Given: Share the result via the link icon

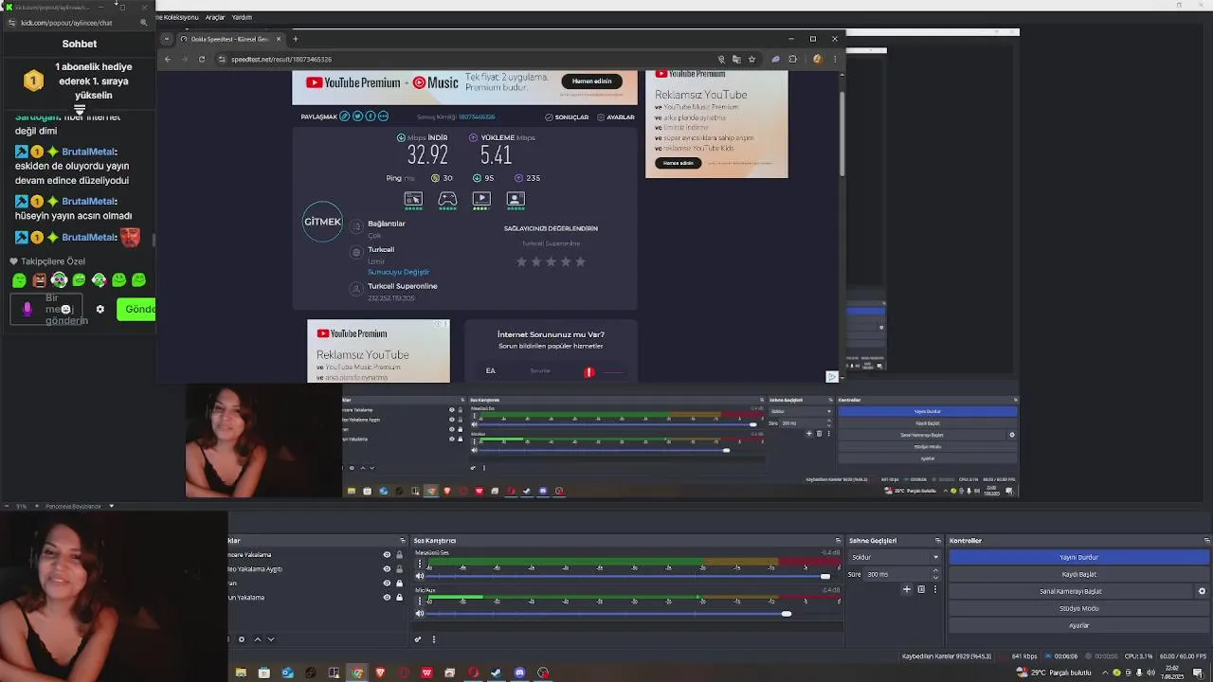Looking at the screenshot, I should [x=345, y=117].
